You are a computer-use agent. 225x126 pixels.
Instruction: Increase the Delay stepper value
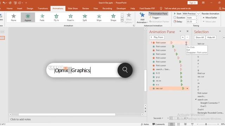tap(197, 21)
